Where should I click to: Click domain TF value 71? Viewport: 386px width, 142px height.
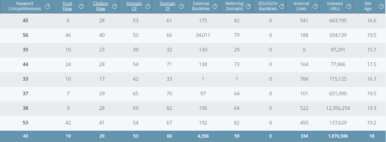pyautogui.click(x=169, y=64)
